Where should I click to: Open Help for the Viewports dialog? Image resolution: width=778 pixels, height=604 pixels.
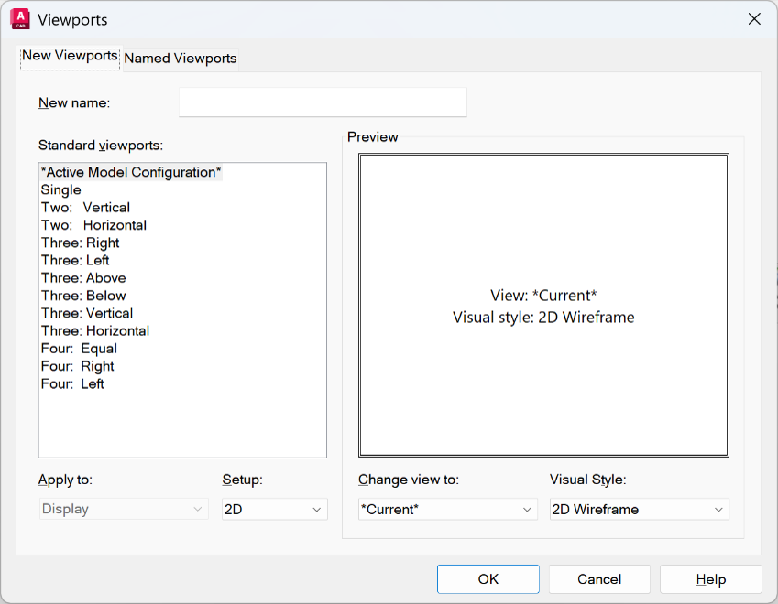[x=710, y=578]
